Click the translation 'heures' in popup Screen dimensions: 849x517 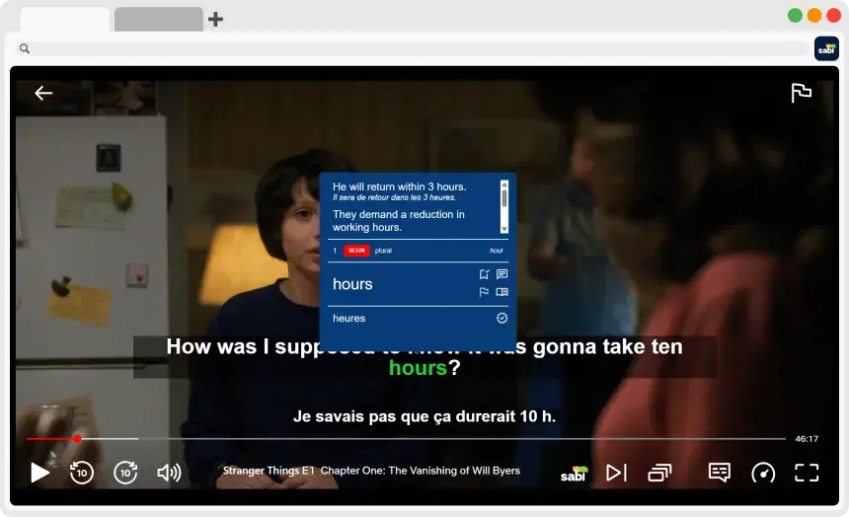tap(348, 319)
